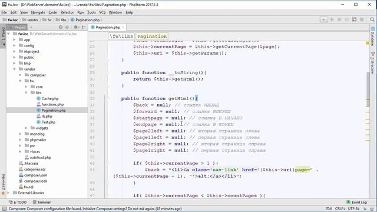The height and width of the screenshot is (212, 377).
Task: Toggle read-only lock icon in status bar
Action: [365, 208]
